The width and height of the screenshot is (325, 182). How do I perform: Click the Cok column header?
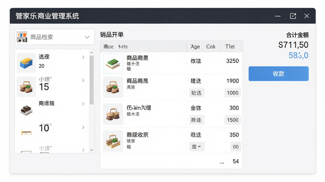tap(211, 47)
